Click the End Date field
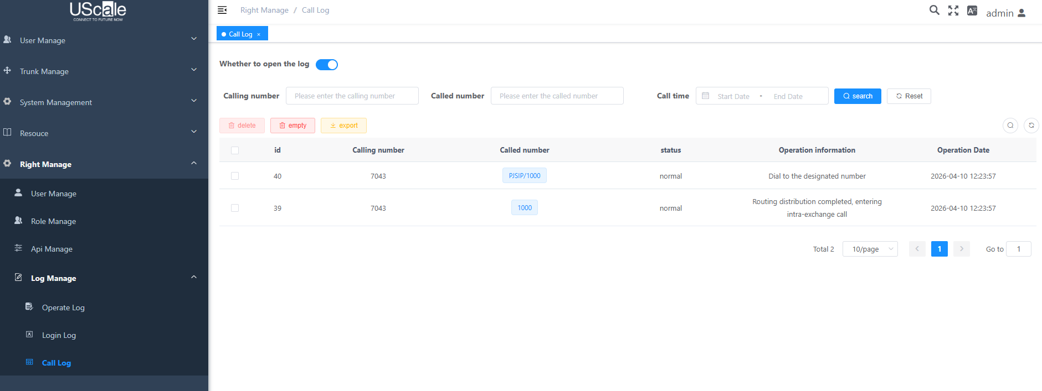Screen dimensions: 1042x391 point(788,96)
